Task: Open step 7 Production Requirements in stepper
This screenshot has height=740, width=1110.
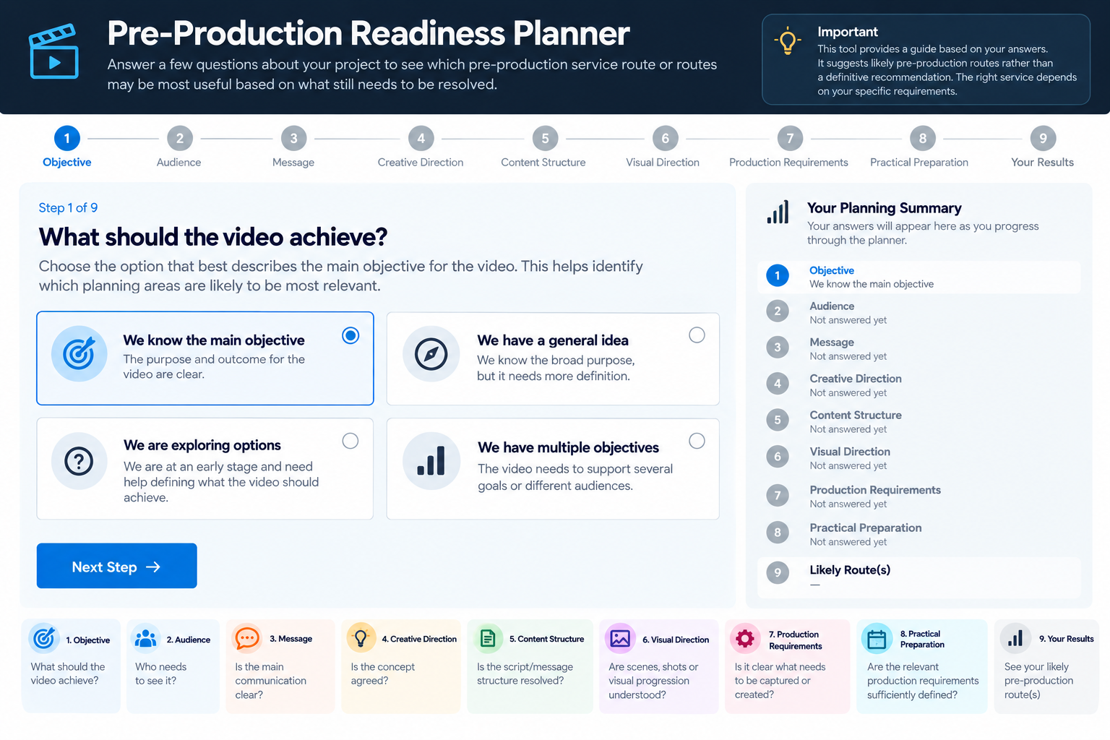Action: pyautogui.click(x=789, y=147)
